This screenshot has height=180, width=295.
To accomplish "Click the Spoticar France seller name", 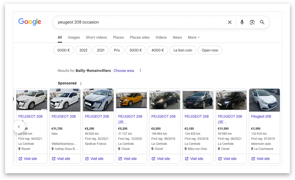I will pos(96,144).
